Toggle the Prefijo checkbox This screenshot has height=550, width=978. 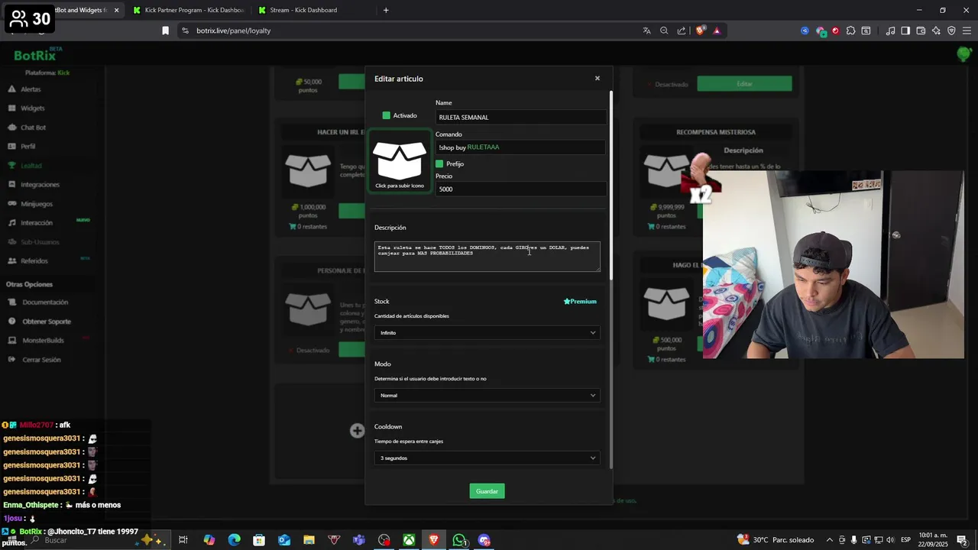[439, 163]
